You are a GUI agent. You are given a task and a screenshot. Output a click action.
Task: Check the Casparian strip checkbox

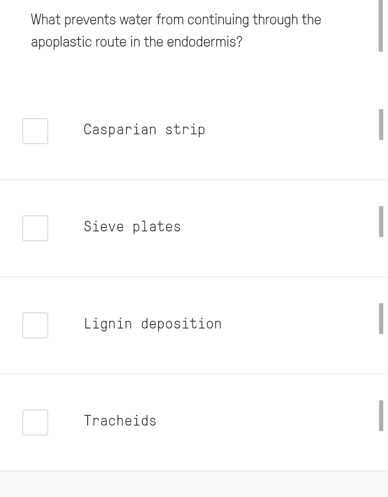35,131
